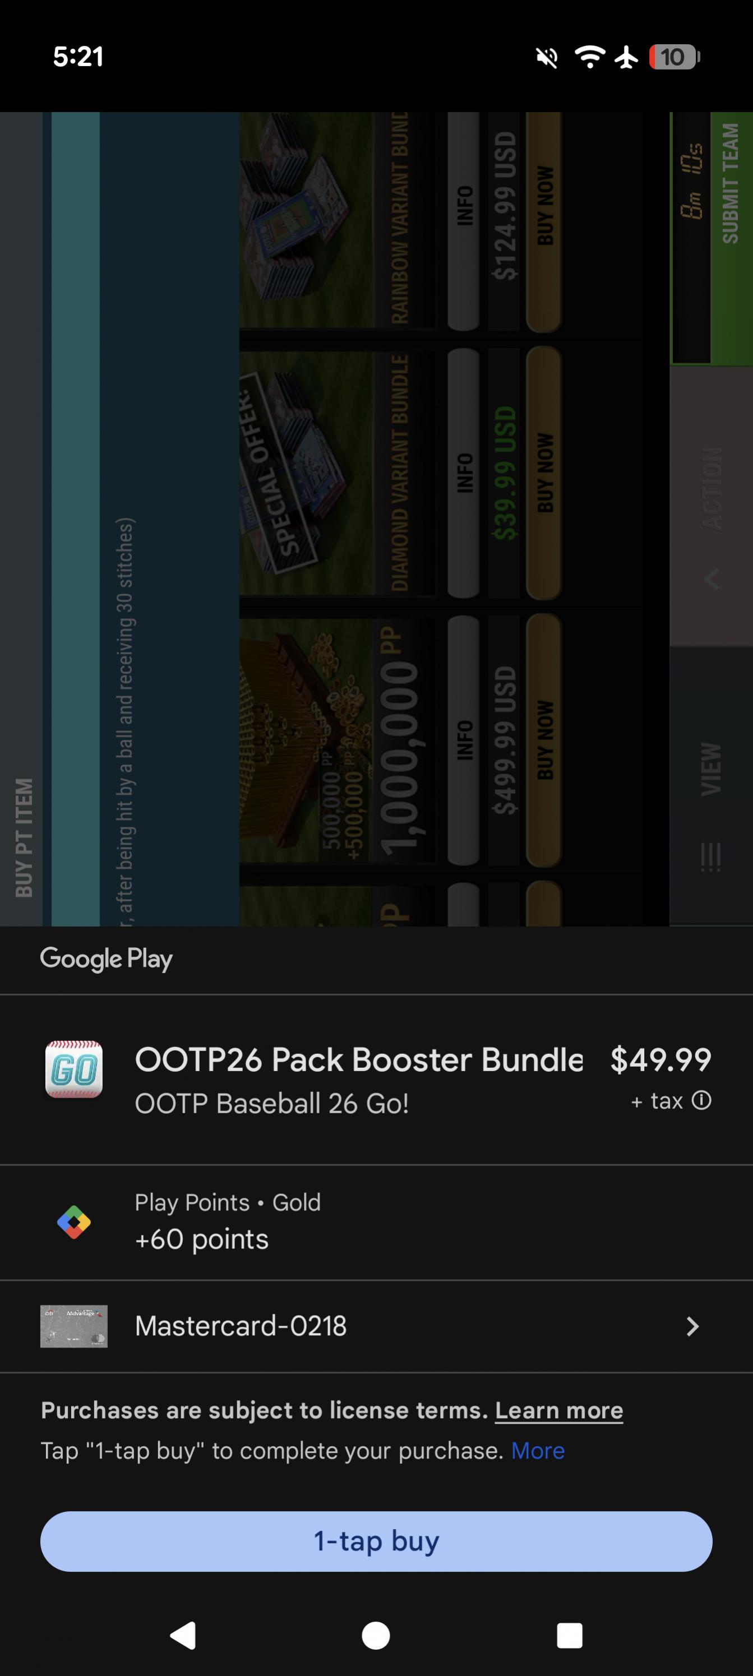Open the Learn more license link
The height and width of the screenshot is (1676, 753).
pos(559,1410)
